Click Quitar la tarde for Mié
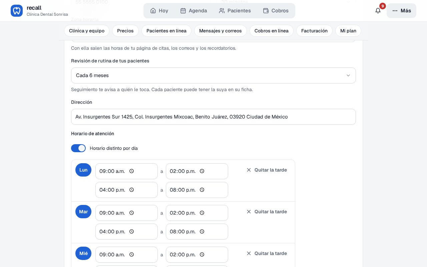The width and height of the screenshot is (427, 267). (267, 253)
